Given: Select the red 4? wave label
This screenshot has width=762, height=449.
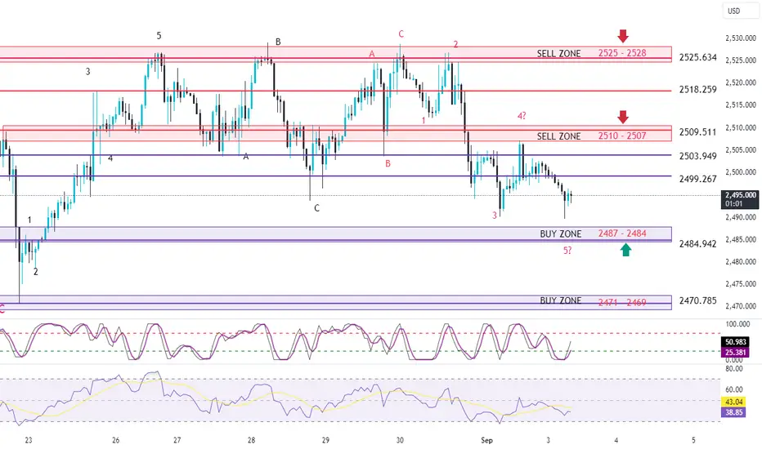Looking at the screenshot, I should [x=522, y=116].
